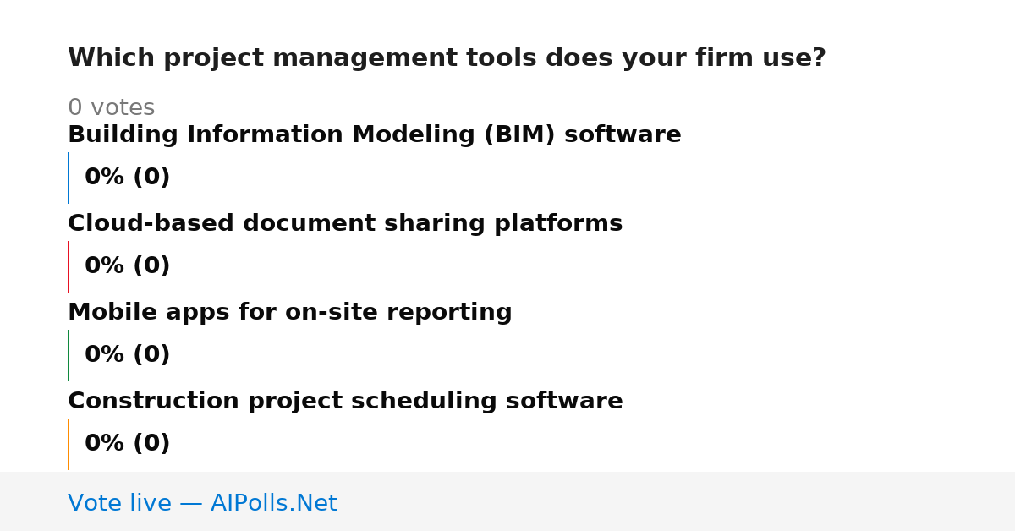Click the Vote live text in footer

point(119,504)
